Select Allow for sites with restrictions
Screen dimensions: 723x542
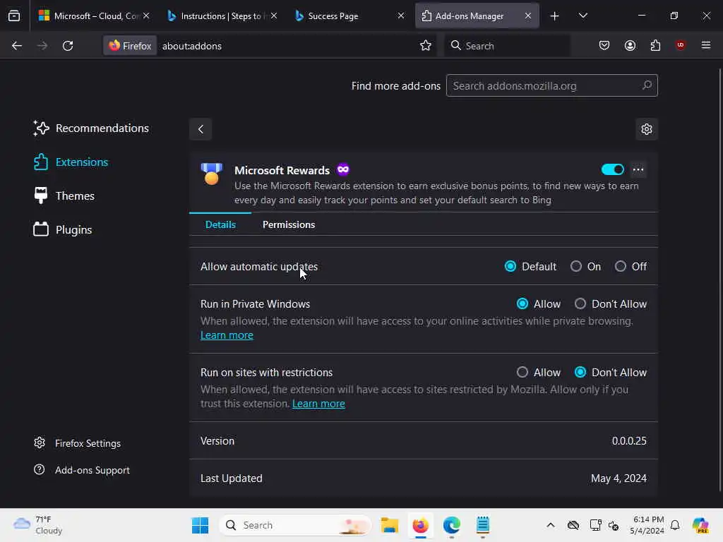(x=522, y=372)
